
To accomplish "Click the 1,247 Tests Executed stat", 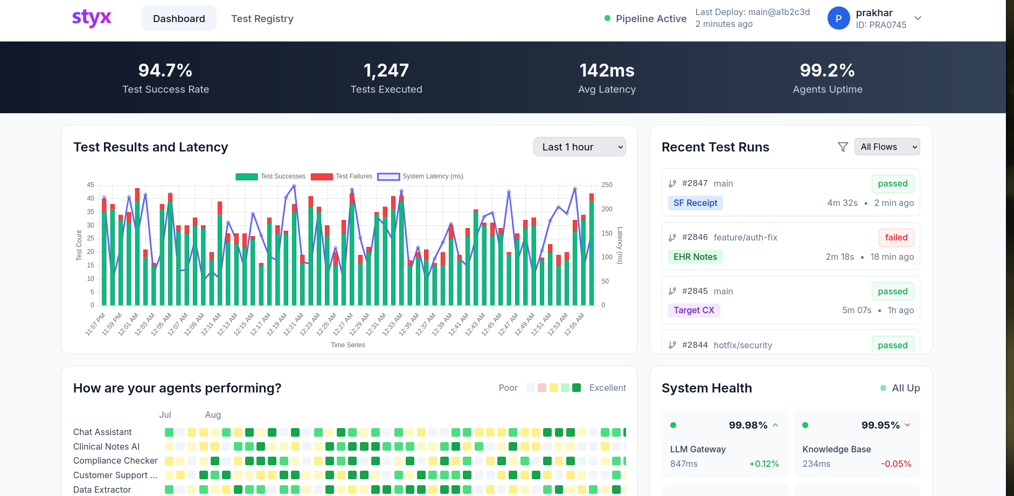I will pos(386,78).
